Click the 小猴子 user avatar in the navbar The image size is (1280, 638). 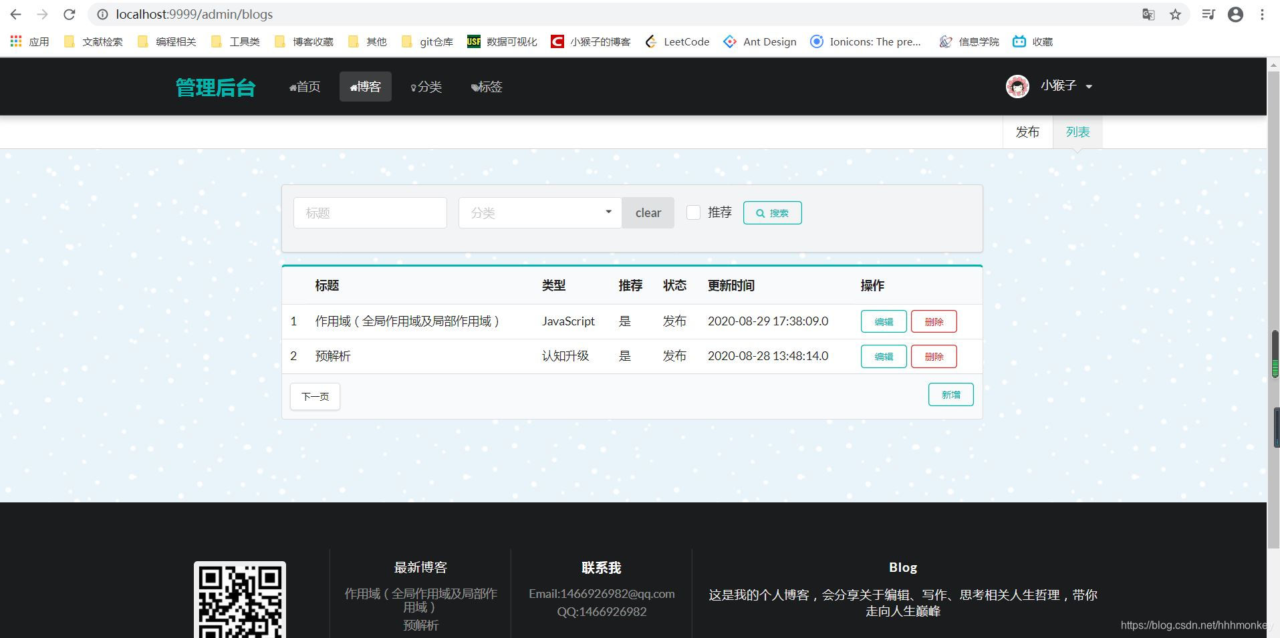(1017, 86)
